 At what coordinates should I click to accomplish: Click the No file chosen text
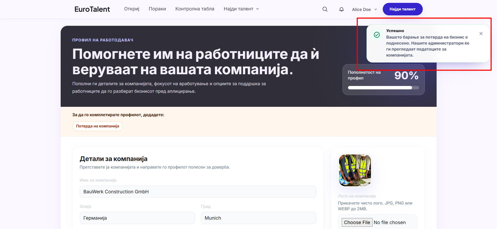coord(390,222)
